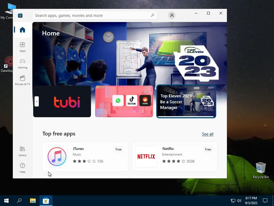Click the Netflix 303K rating stars
The height and width of the screenshot is (206, 274).
pos(173,161)
